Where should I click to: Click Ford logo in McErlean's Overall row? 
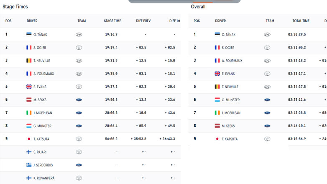pyautogui.click(x=267, y=113)
